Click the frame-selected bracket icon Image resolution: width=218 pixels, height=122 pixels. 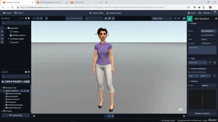tap(175, 18)
